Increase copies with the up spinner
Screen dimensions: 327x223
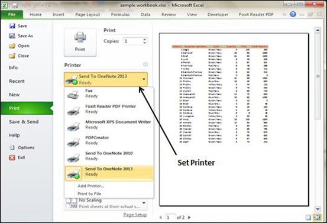pos(145,39)
